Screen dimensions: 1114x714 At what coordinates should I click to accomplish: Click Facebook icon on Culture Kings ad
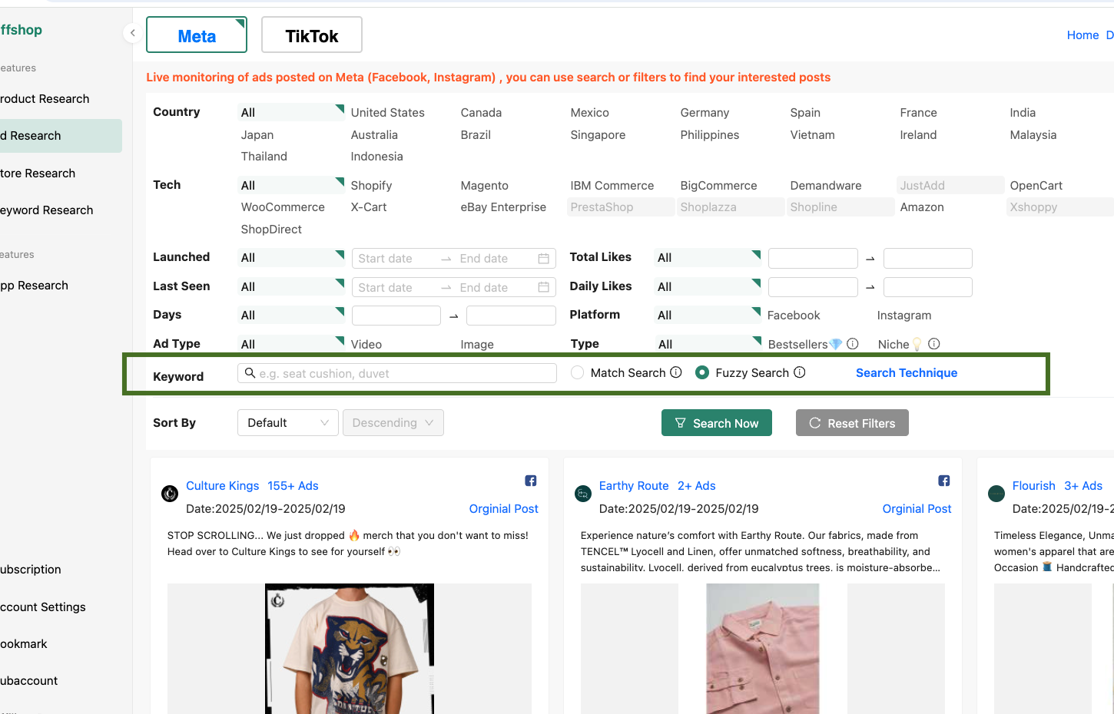click(x=531, y=481)
